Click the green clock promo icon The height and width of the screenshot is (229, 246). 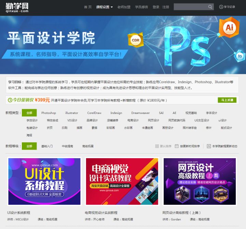coord(10,100)
